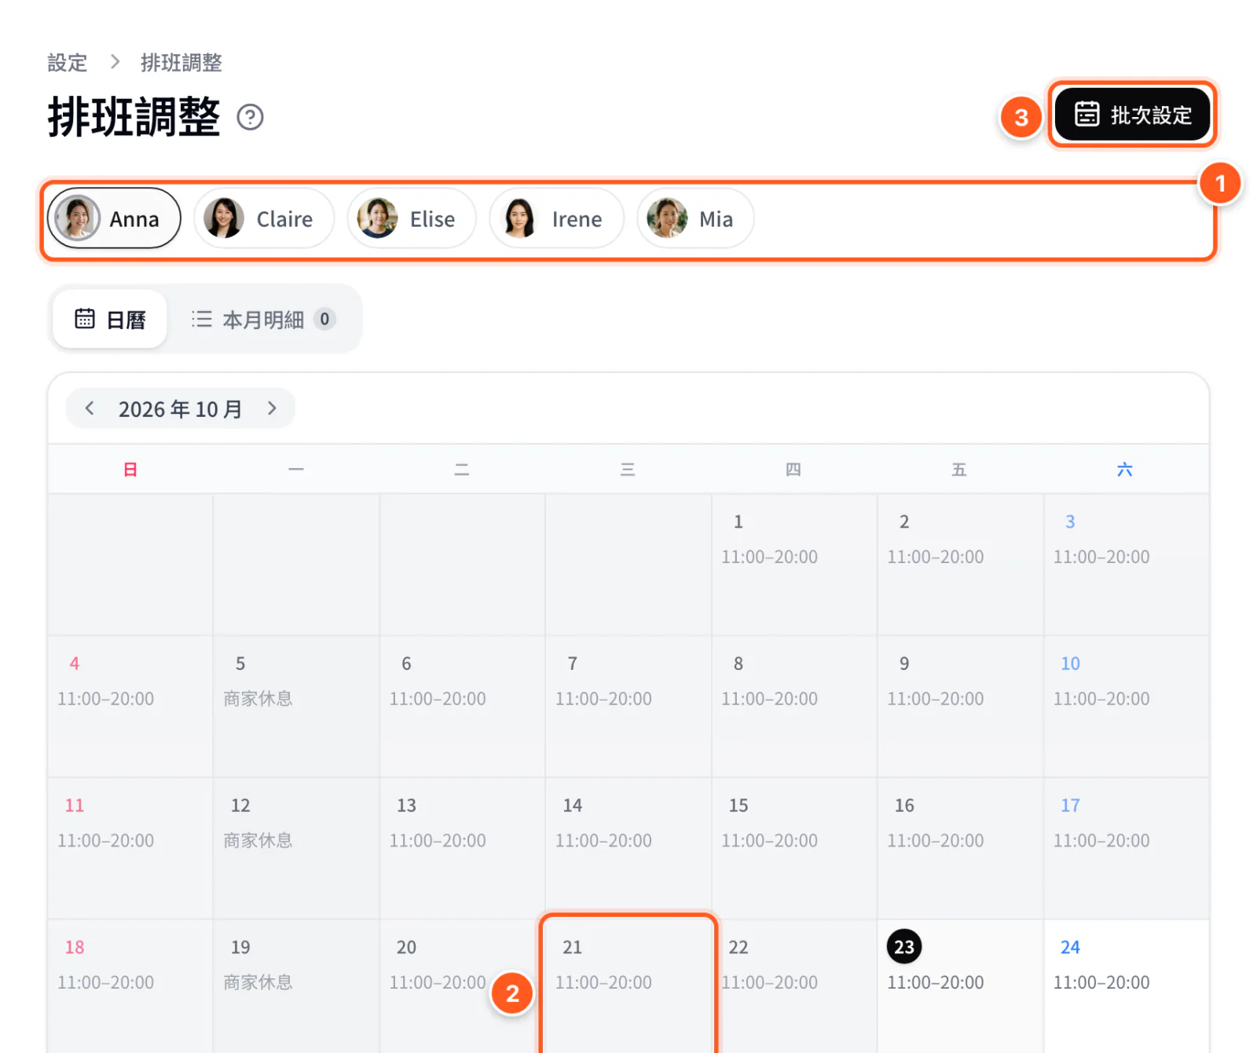Select the October 14 calendar cell

click(628, 848)
